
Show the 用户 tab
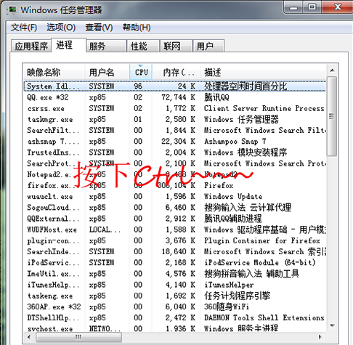tap(208, 46)
